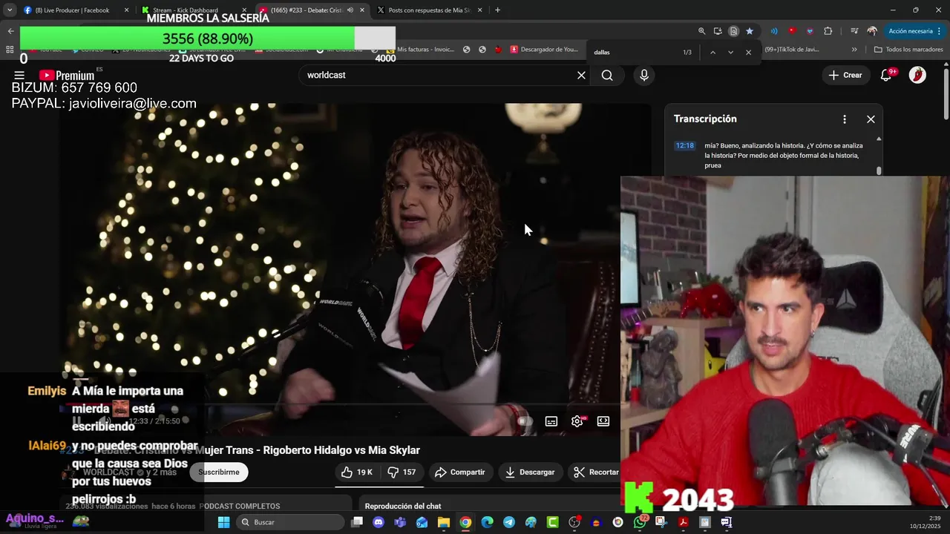Screen dimensions: 950x534
Task: Open the PODCAST COMPLETOS description link
Action: (240, 506)
